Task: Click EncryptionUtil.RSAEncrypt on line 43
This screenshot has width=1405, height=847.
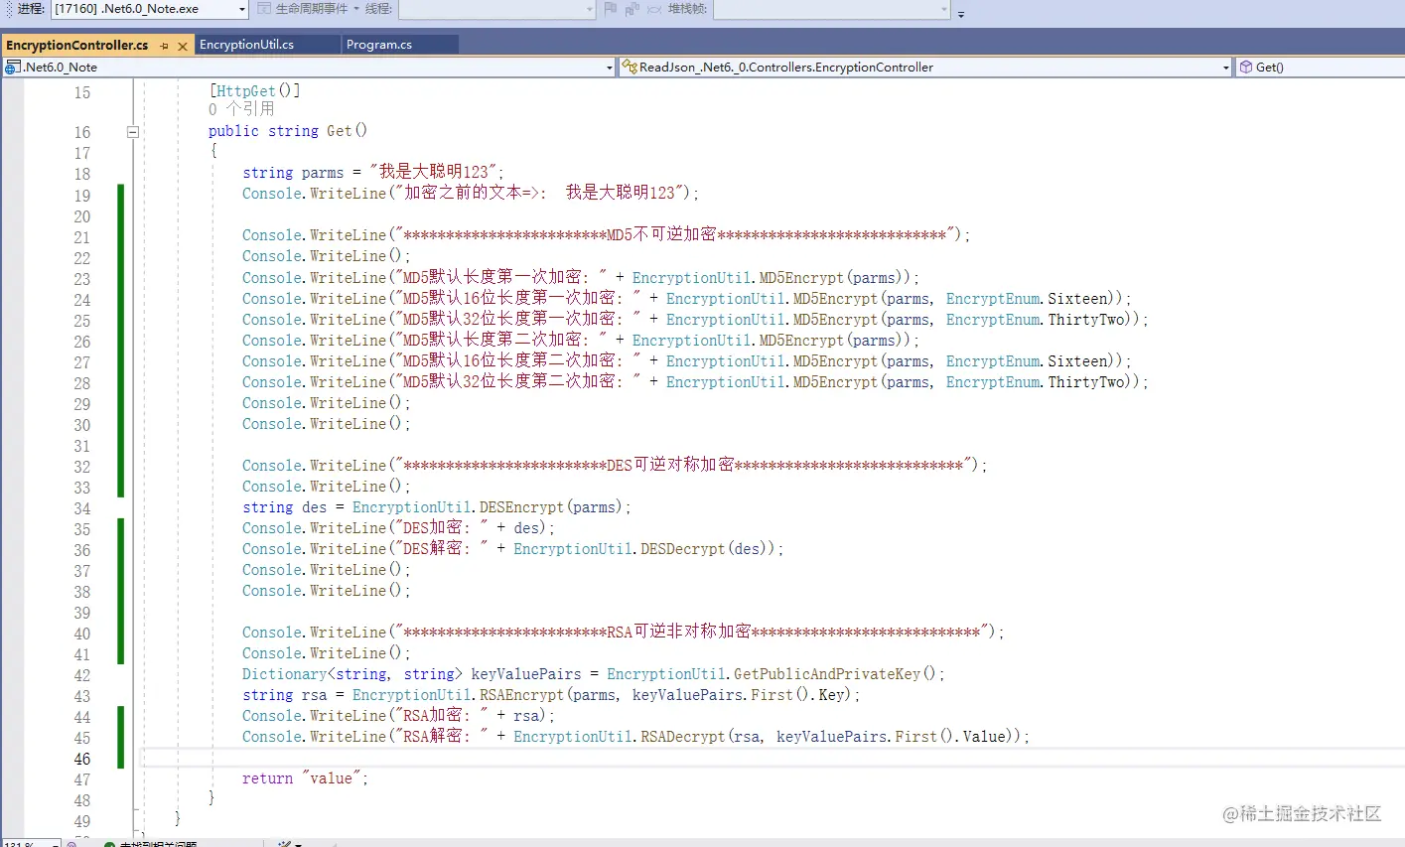Action: 458,694
